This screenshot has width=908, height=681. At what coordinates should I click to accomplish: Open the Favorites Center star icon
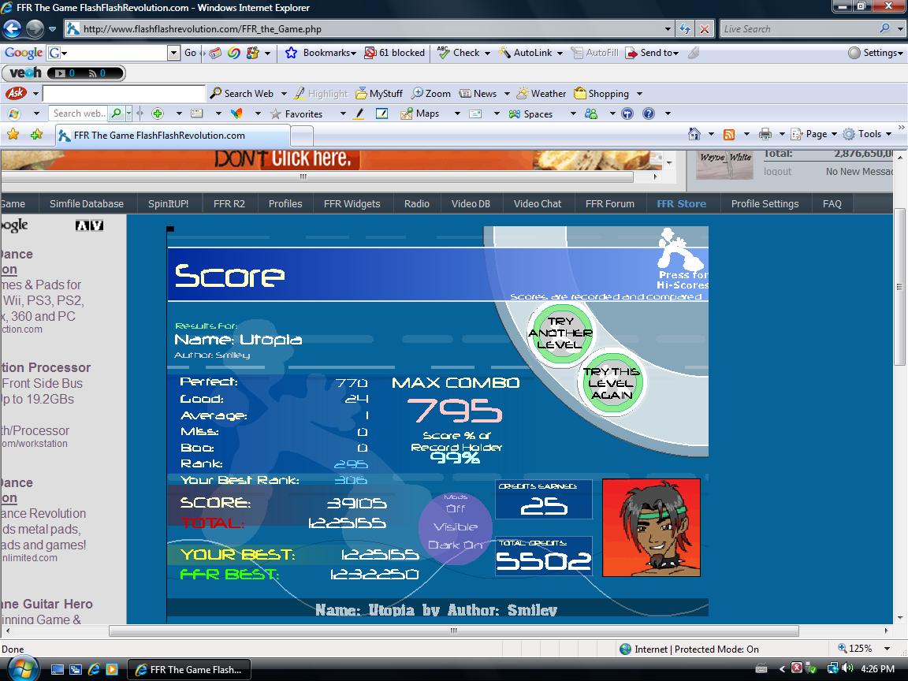point(13,135)
